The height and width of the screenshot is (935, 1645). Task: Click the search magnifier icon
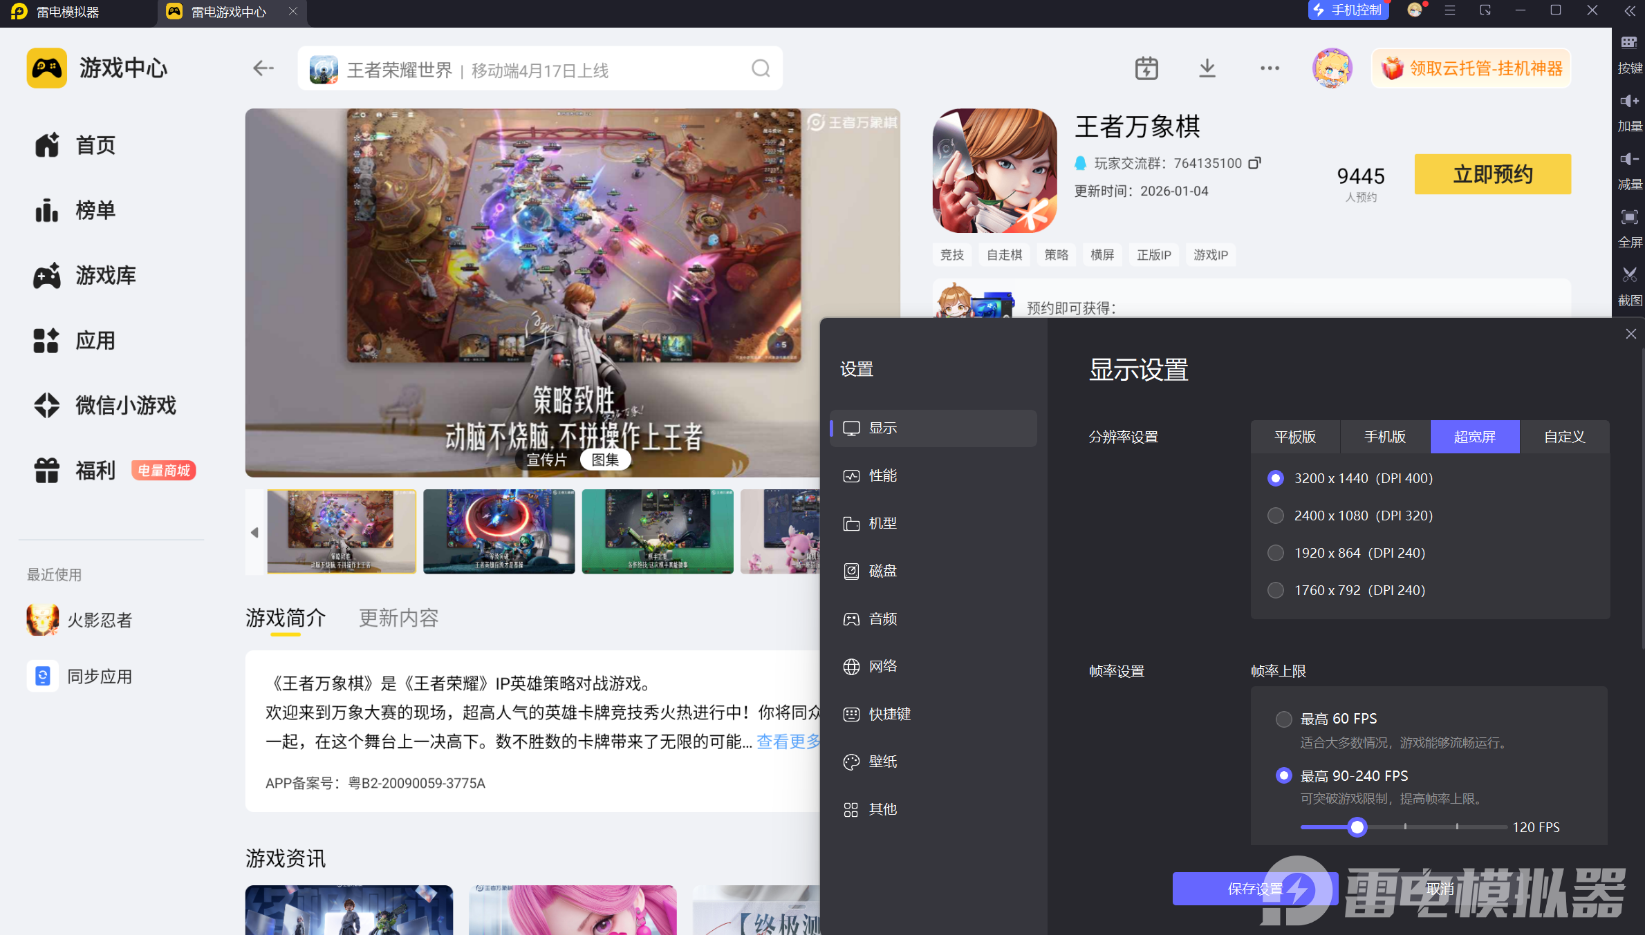click(761, 68)
